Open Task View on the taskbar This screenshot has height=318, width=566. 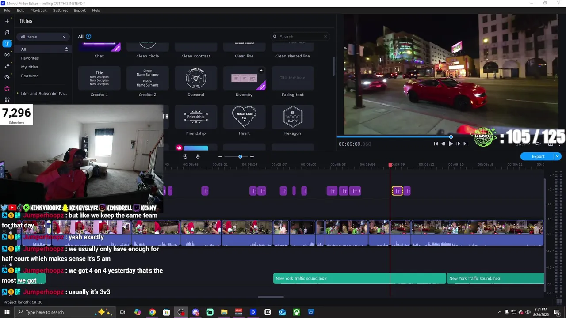(x=122, y=312)
